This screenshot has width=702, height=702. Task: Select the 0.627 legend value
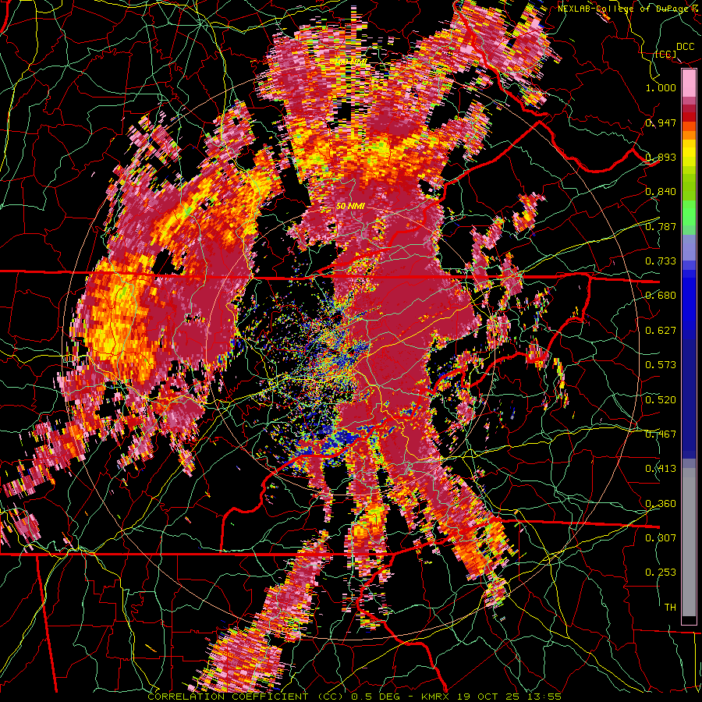tap(661, 331)
